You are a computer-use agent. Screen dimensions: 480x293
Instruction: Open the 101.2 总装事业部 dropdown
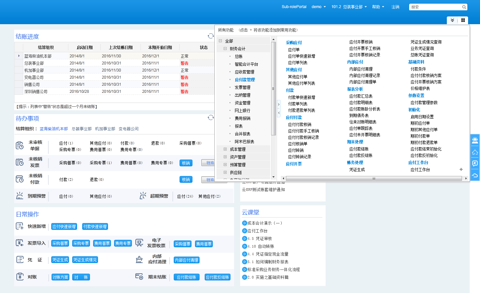(349, 7)
